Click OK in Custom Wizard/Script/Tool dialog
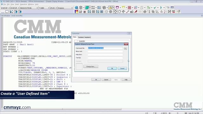This screenshot has height=114, width=203. click(112, 68)
